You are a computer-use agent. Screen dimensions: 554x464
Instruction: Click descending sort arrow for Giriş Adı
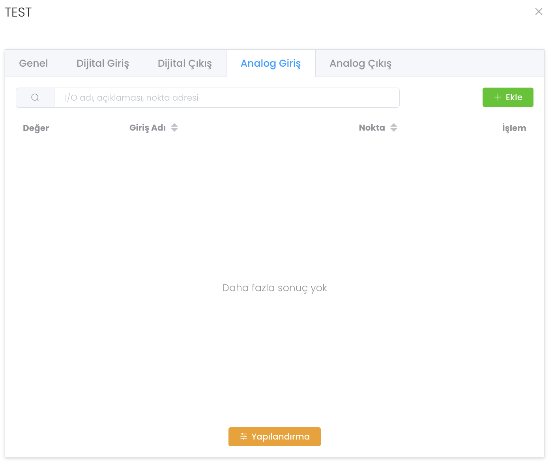(174, 130)
